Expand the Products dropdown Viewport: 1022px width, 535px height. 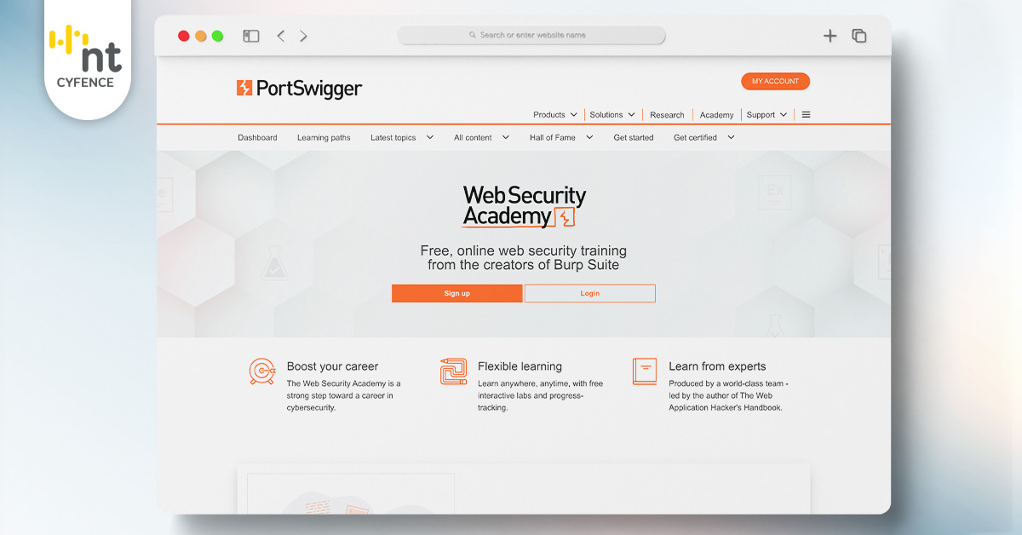(555, 115)
